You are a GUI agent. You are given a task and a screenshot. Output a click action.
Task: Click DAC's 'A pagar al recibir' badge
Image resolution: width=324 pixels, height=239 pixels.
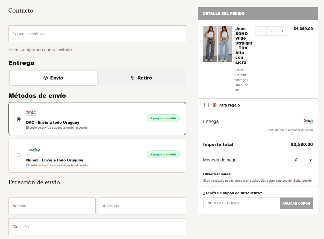(x=163, y=118)
